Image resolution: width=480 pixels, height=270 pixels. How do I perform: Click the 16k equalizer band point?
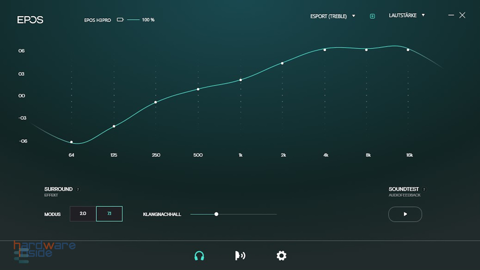click(408, 50)
